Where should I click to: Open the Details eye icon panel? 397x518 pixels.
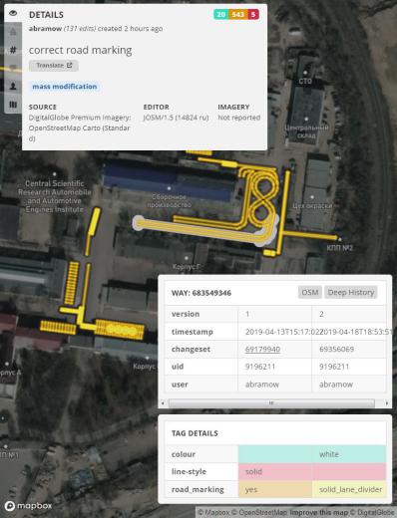13,13
